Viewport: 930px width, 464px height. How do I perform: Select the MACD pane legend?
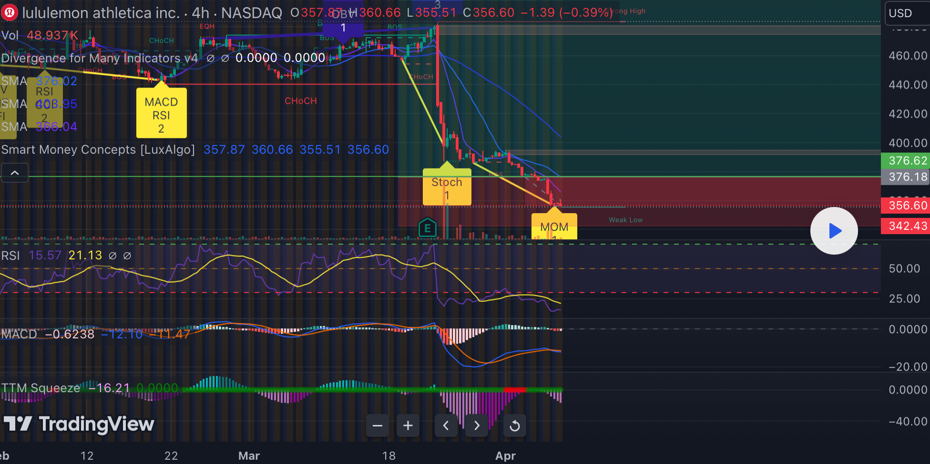19,334
